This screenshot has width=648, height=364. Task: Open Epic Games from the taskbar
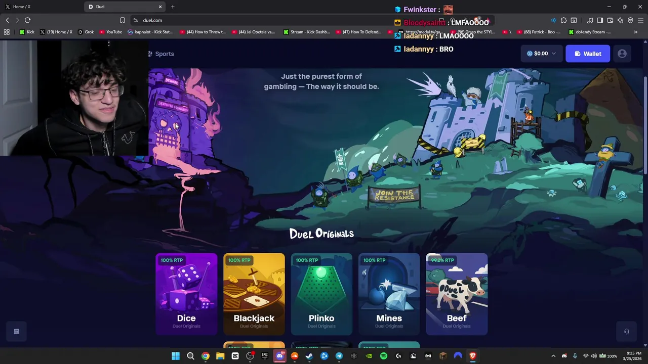[x=265, y=356]
